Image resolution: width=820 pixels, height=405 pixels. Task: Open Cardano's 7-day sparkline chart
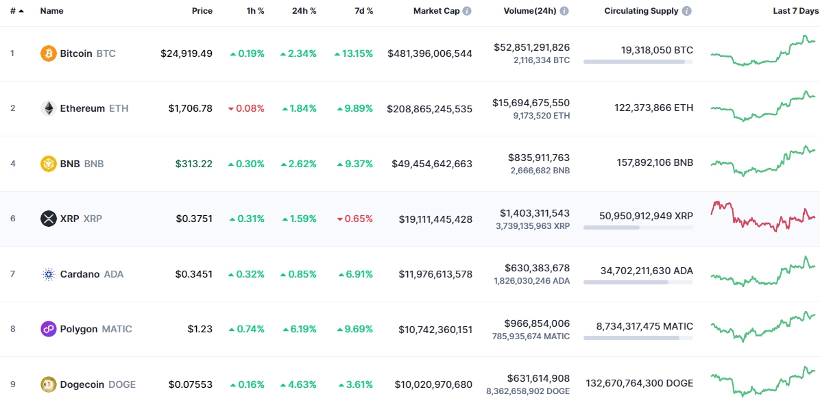(763, 271)
